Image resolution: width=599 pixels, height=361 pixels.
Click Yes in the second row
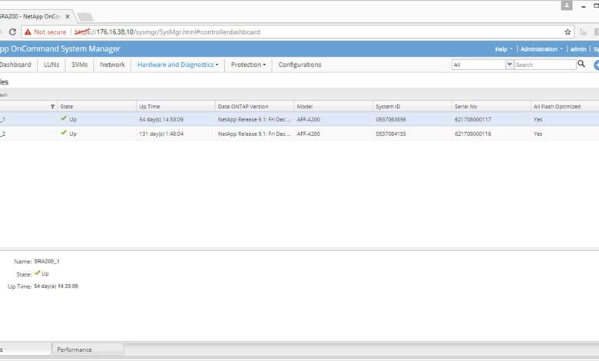coord(538,134)
